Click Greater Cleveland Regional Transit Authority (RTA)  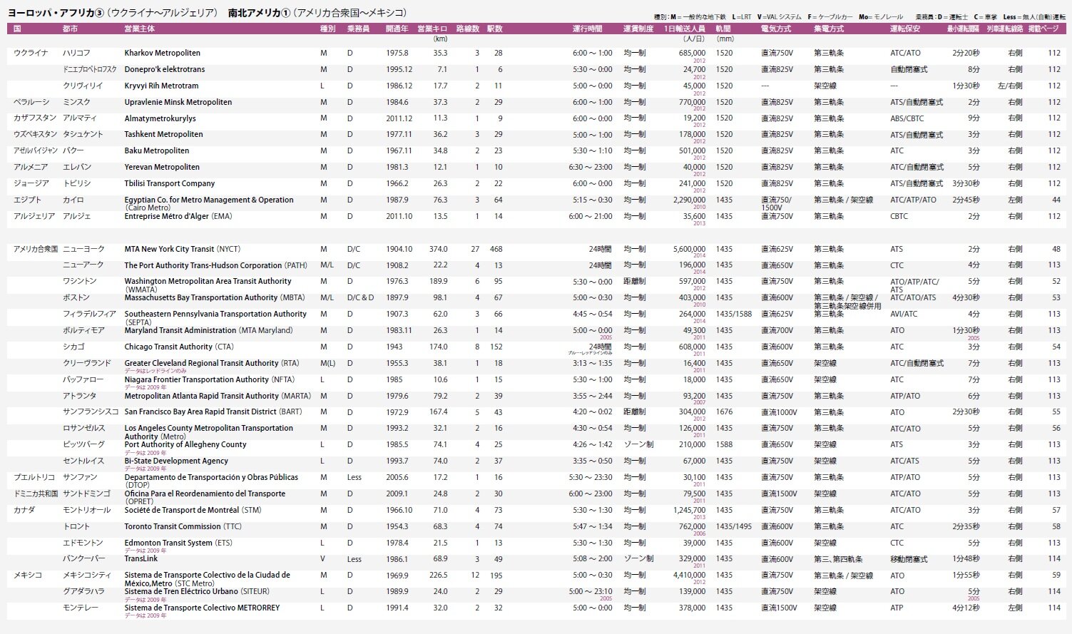point(212,363)
